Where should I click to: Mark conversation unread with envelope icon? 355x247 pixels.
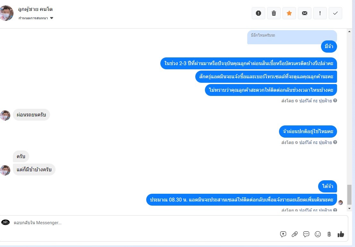coord(305,13)
